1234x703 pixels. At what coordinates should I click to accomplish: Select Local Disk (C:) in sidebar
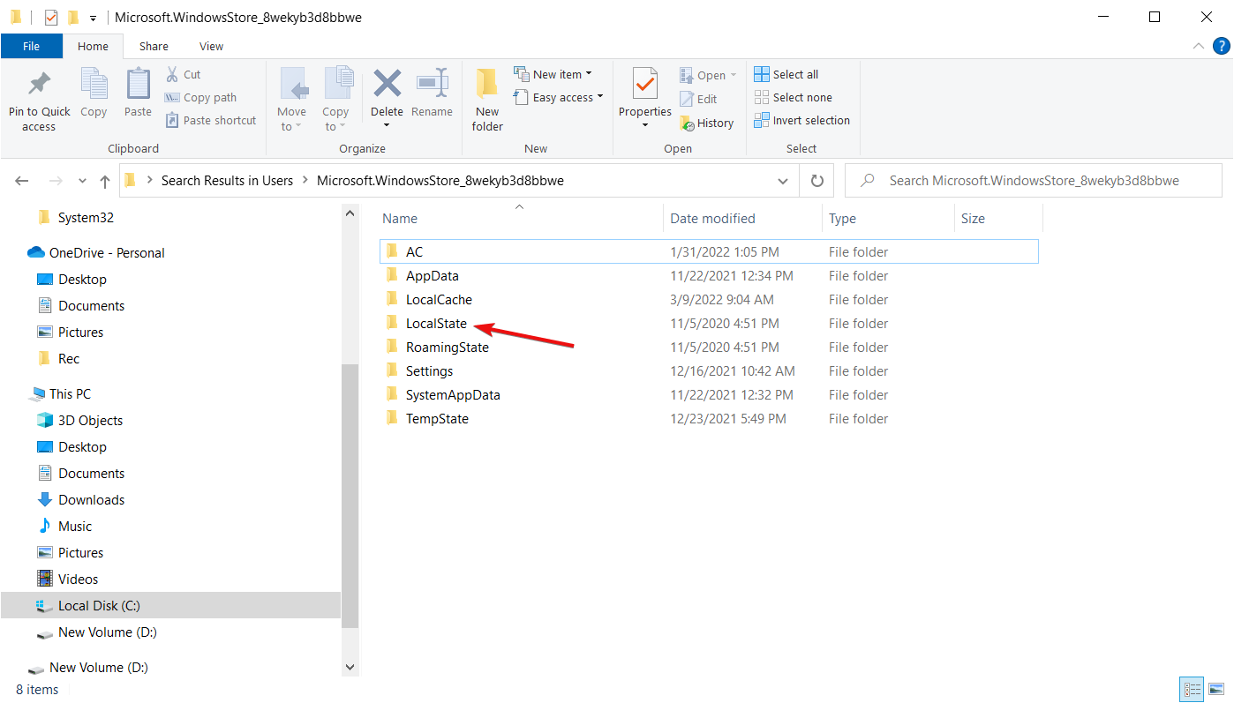170,605
